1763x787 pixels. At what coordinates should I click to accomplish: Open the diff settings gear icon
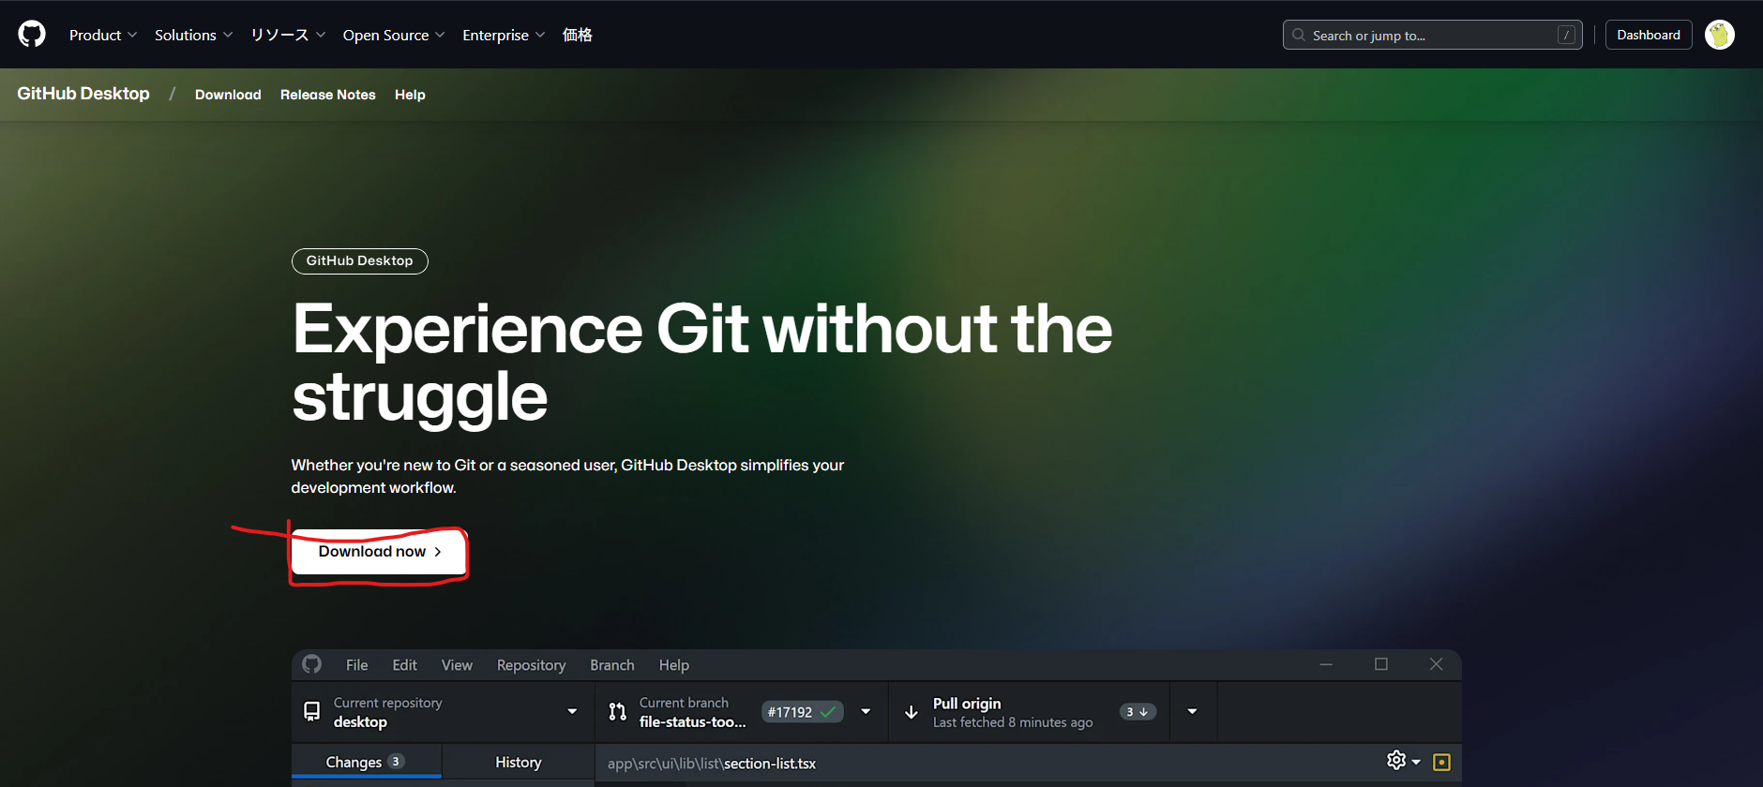click(1396, 760)
